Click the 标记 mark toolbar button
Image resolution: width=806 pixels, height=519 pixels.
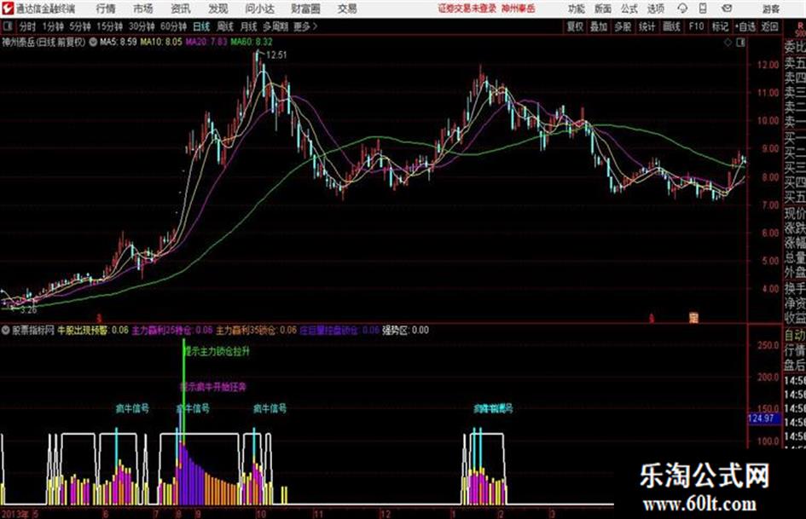[x=720, y=26]
